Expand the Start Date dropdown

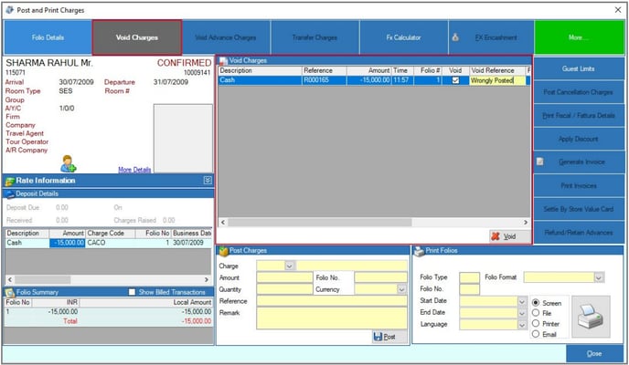tap(521, 300)
